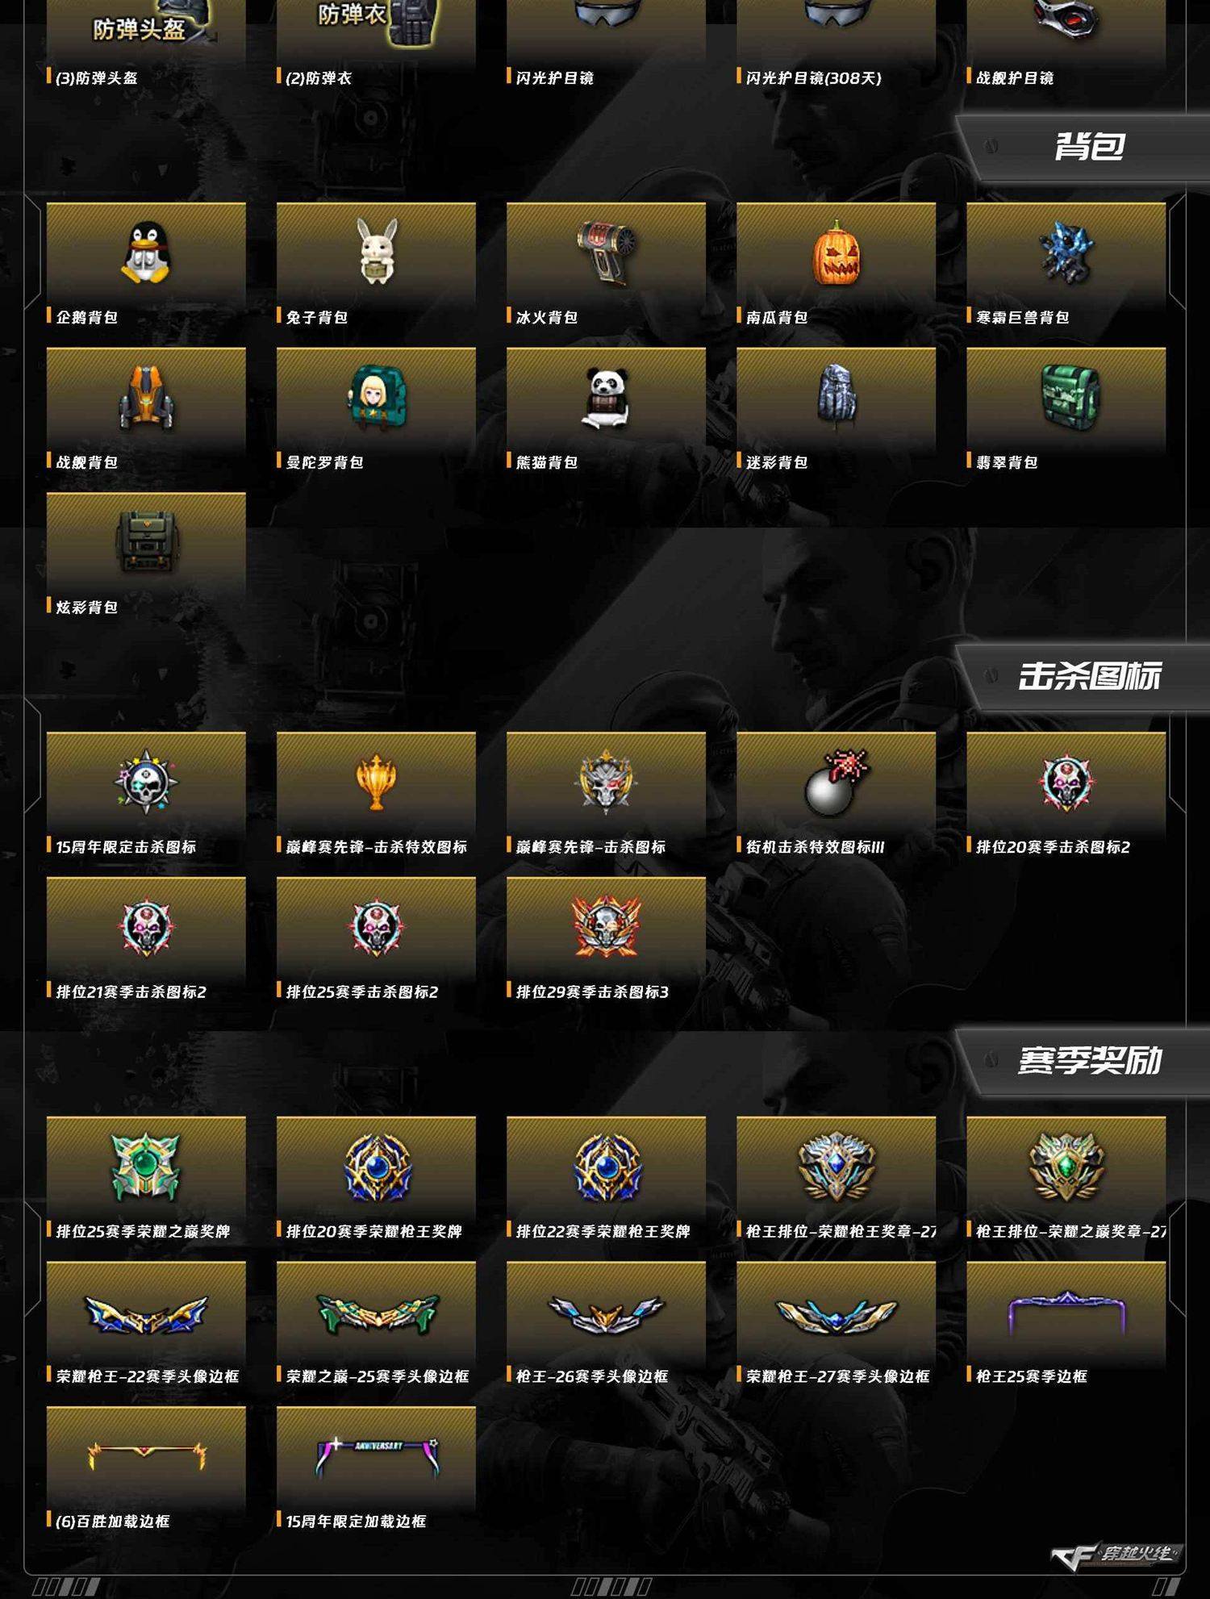Click the 翡翠背包 label text
Screen dimensions: 1210x1599
coord(1007,462)
